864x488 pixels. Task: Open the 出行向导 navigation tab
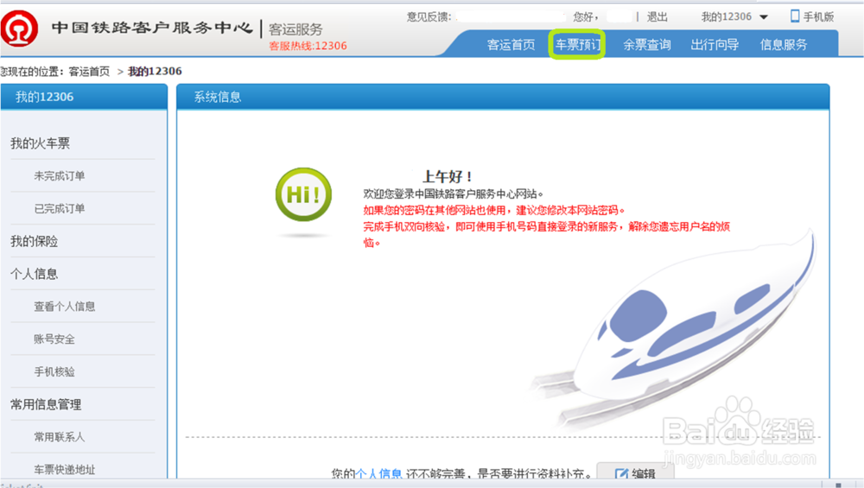[x=715, y=45]
